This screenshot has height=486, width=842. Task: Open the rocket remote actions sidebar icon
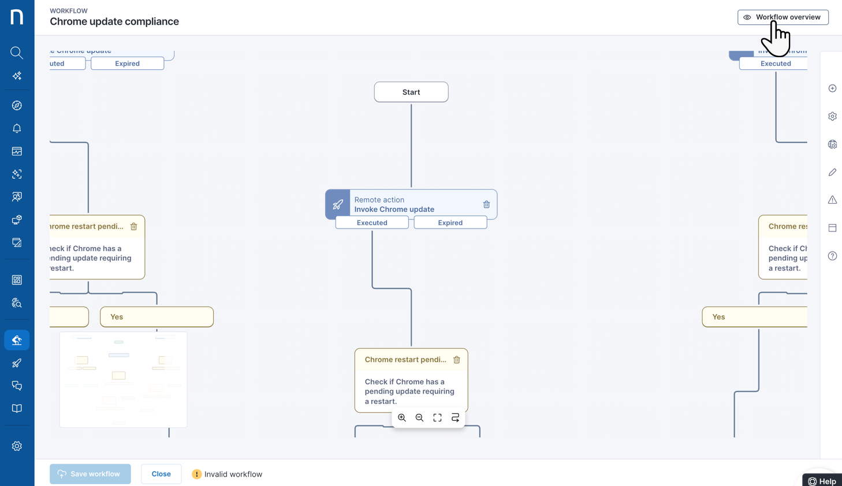(17, 363)
